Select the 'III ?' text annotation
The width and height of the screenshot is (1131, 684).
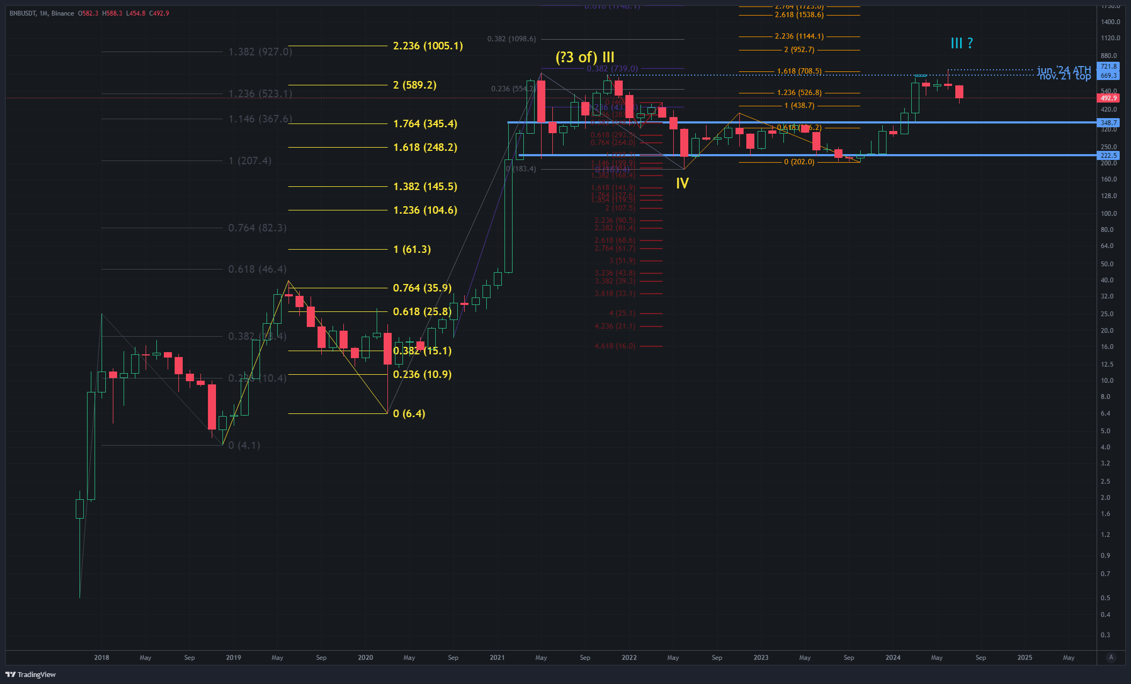click(961, 43)
